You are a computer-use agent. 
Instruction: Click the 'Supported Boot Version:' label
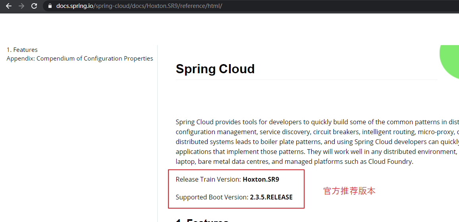pyautogui.click(x=212, y=197)
